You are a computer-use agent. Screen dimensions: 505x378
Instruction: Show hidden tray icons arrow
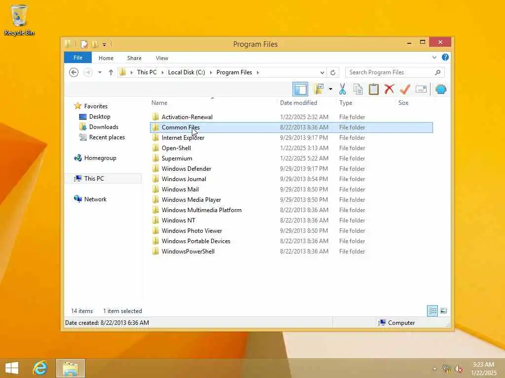(435, 369)
